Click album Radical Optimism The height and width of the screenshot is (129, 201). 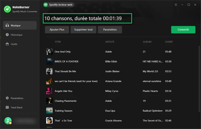coord(152,111)
